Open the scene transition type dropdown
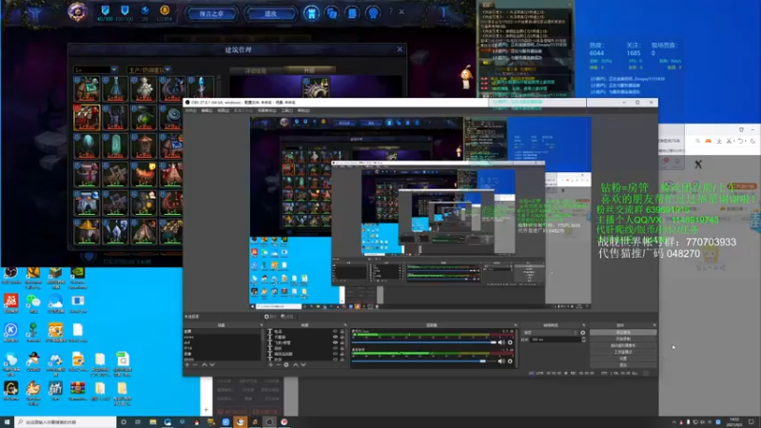 pos(551,333)
